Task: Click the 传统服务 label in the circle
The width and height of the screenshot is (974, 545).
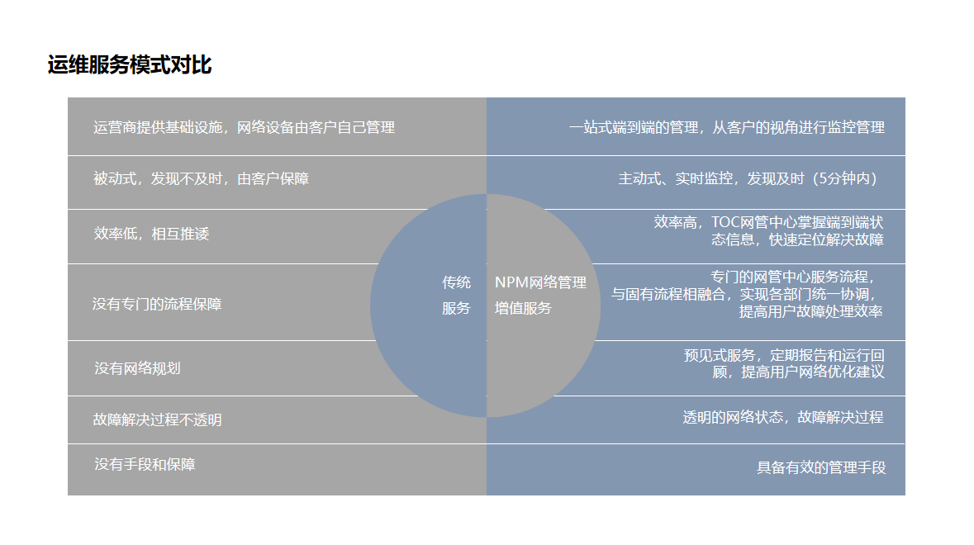Action: (x=456, y=295)
